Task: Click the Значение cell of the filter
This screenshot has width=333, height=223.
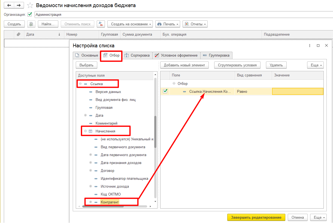Action: [297, 91]
